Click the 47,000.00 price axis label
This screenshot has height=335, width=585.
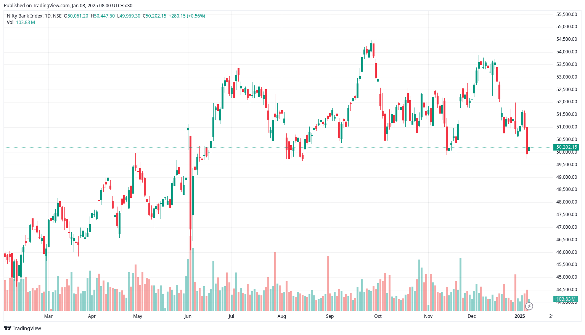pyautogui.click(x=567, y=227)
